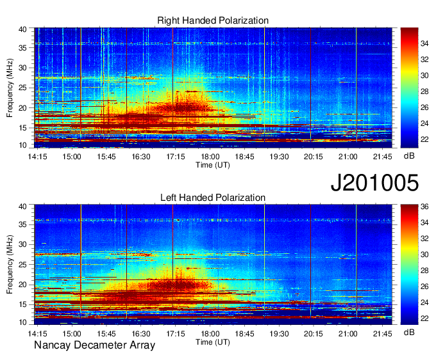This screenshot has height=353, width=436.
Task: Click the "34" value on the top colorbar scale
Action: (x=424, y=43)
